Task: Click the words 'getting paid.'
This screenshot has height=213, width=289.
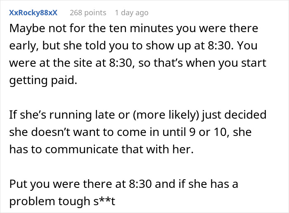Action: pyautogui.click(x=43, y=81)
